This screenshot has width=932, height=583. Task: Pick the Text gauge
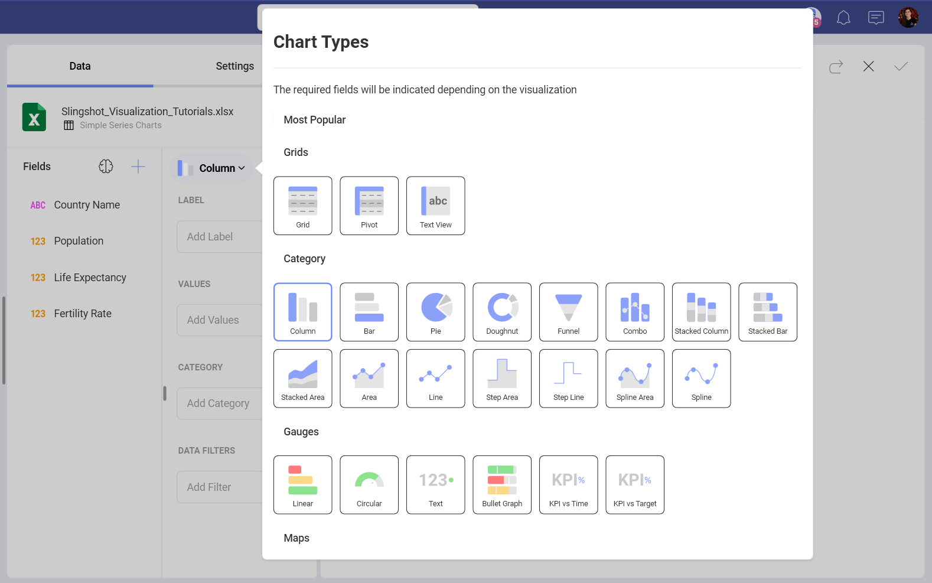click(x=436, y=485)
